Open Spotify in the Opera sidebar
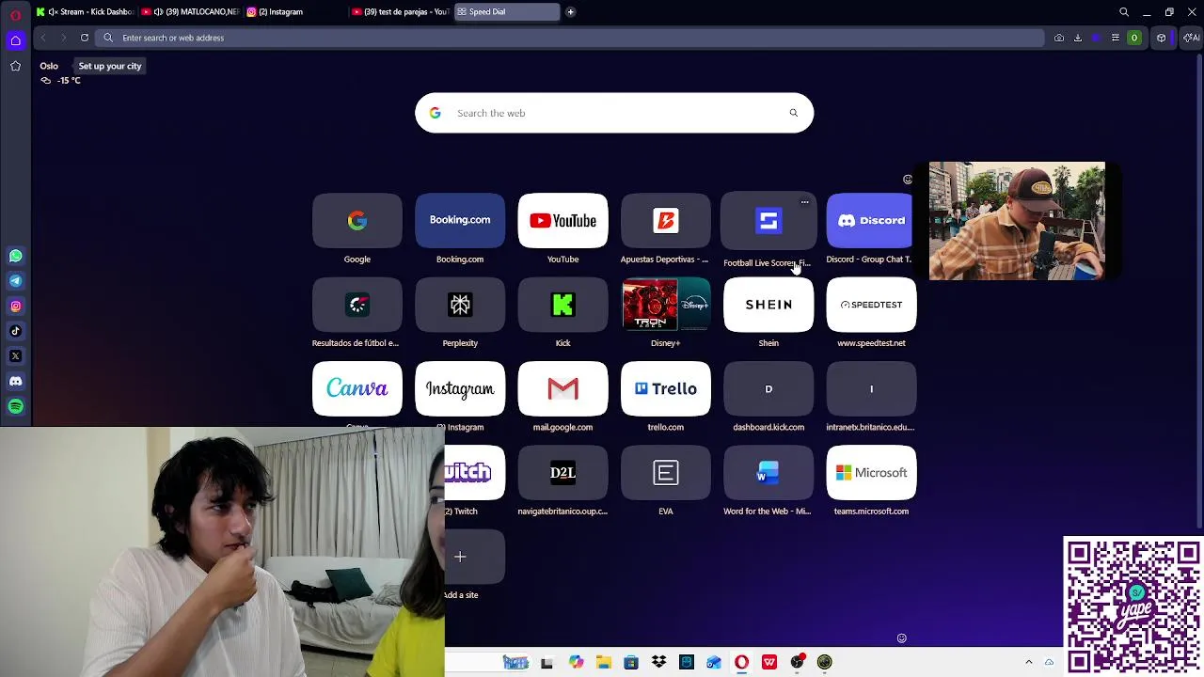The height and width of the screenshot is (677, 1204). (x=15, y=406)
